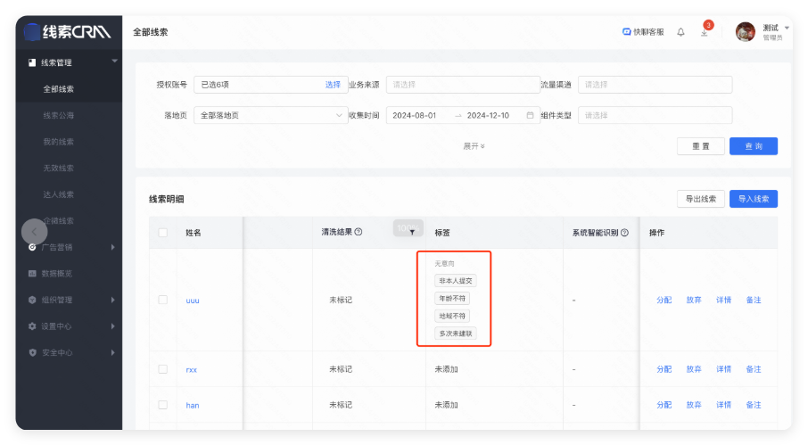
Task: Click the 线索管理 sidebar icon
Action: click(32, 62)
